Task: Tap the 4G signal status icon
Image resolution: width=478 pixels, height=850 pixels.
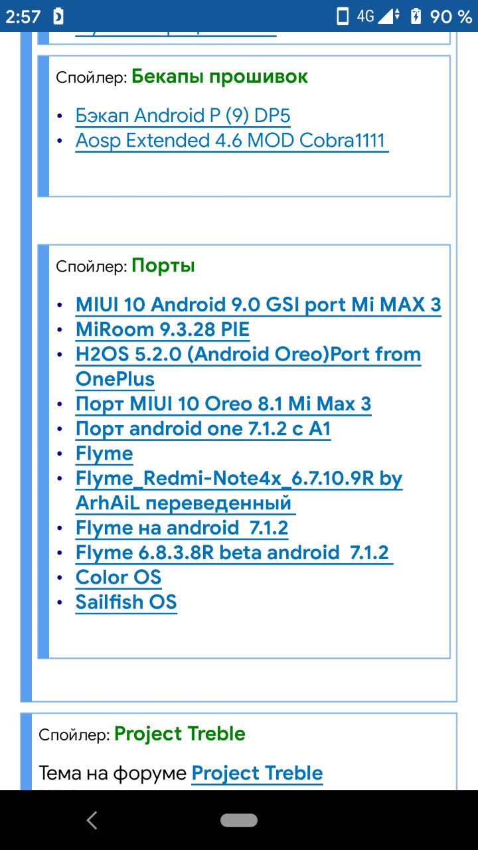Action: (x=378, y=16)
